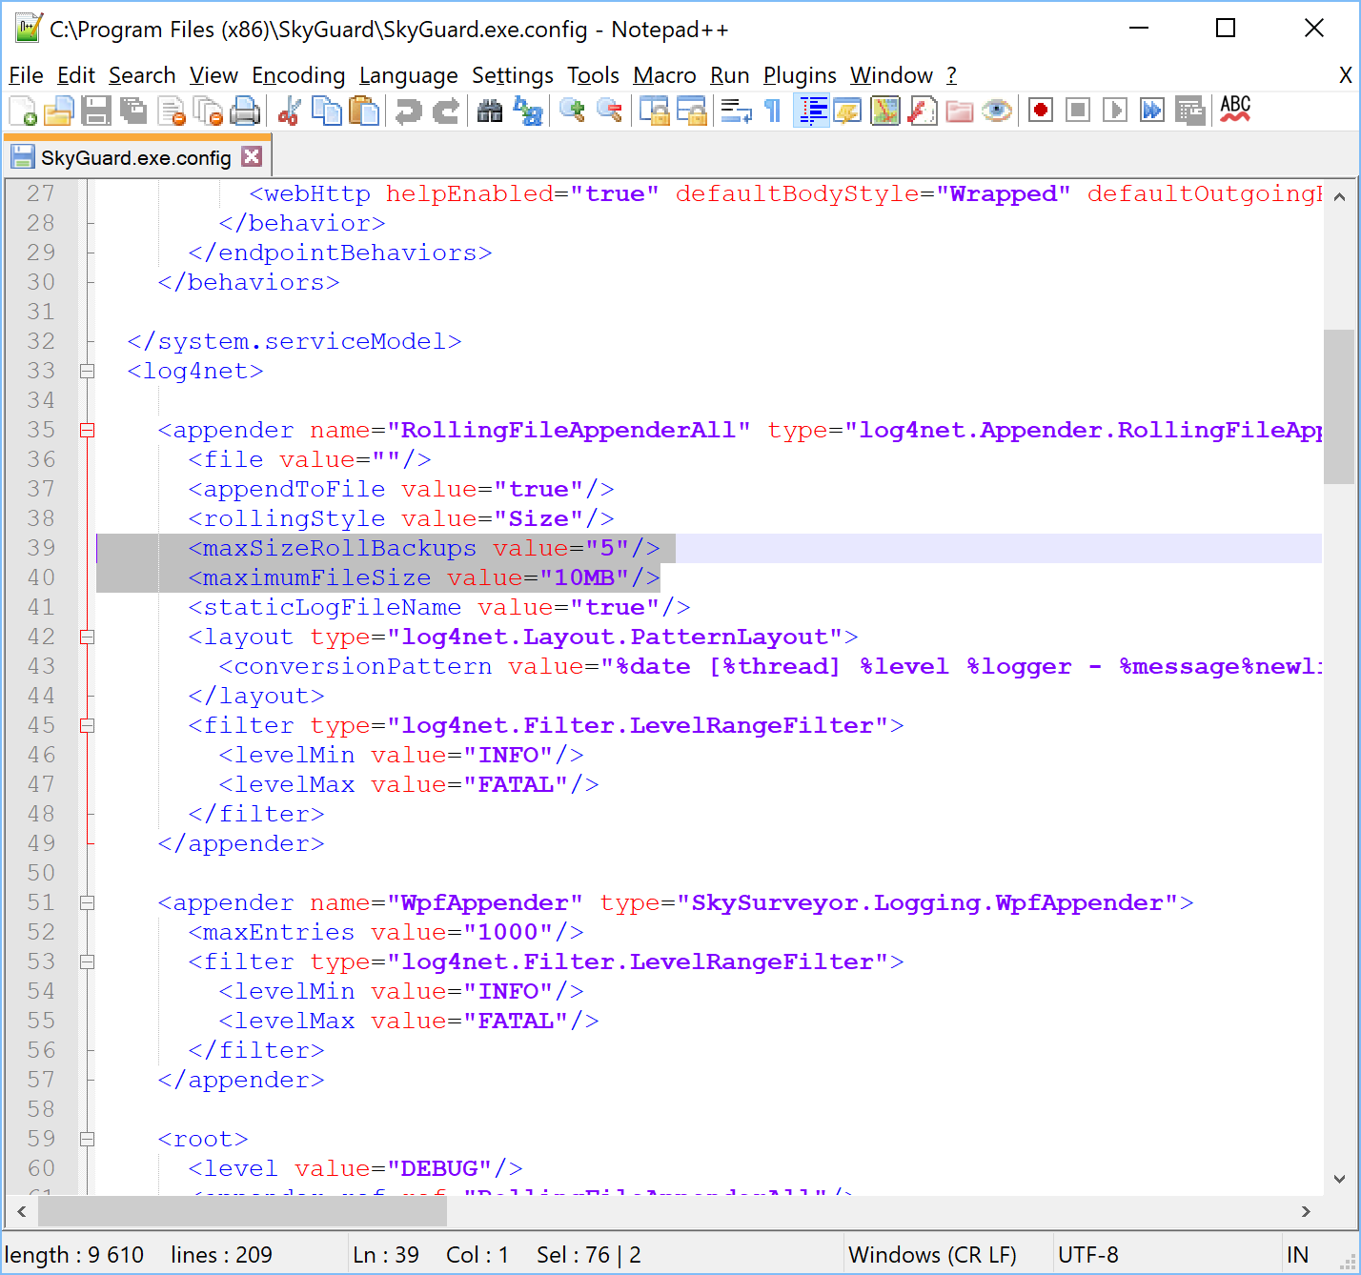Collapse the filter block at line 45
Image resolution: width=1361 pixels, height=1275 pixels.
87,725
